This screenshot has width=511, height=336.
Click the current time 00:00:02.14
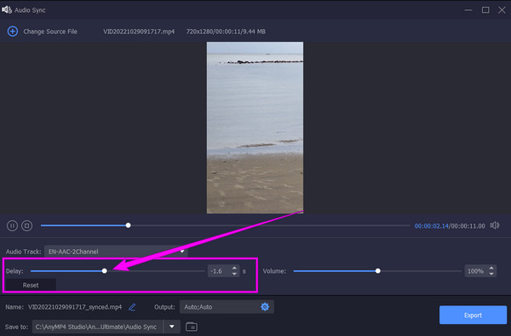tap(432, 226)
